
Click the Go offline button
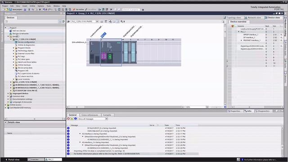90,9
